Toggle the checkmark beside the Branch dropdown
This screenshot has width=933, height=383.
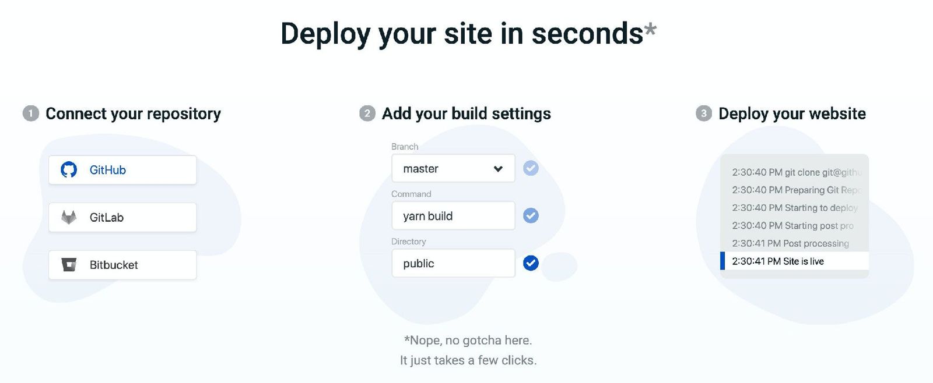(530, 168)
